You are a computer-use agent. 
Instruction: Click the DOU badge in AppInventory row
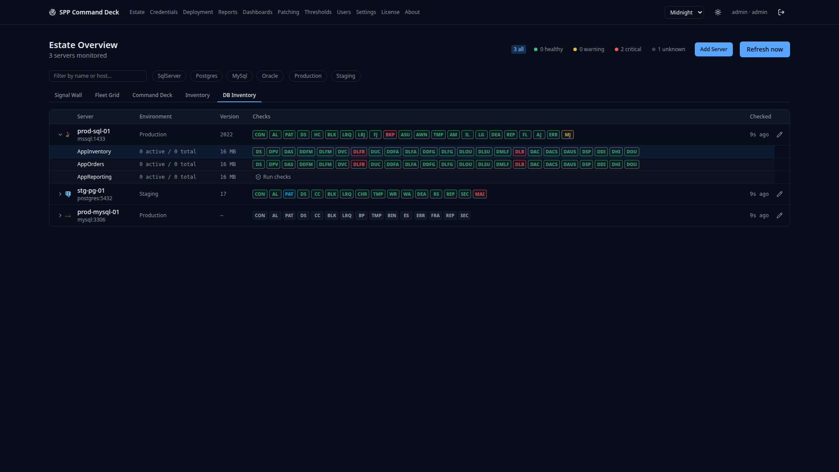click(632, 152)
